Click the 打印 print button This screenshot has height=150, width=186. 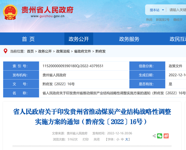coord(85,139)
